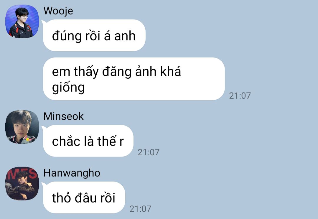Tap Minseok's avatar photo
This screenshot has width=318, height=219.
[x=22, y=127]
